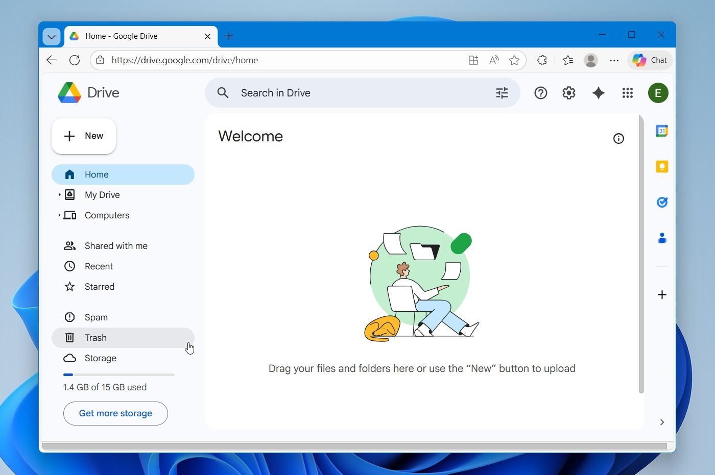Open Contacts side panel icon
The width and height of the screenshot is (715, 475).
(662, 238)
